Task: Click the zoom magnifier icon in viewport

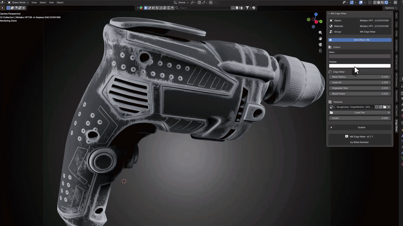Action: (x=320, y=33)
